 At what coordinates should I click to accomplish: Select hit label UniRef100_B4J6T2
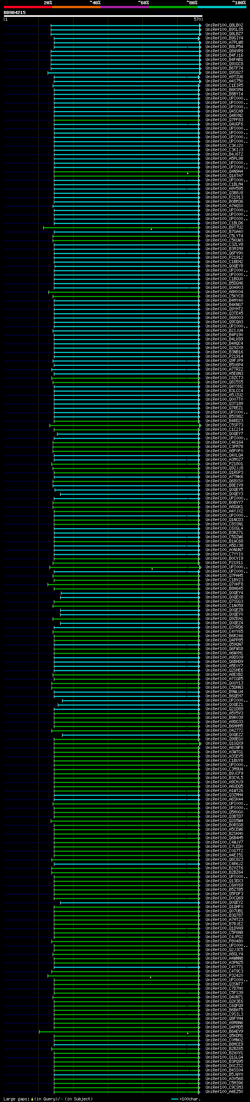tap(224, 154)
